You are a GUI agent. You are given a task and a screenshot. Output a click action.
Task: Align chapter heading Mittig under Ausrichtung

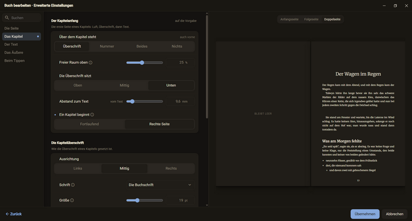tap(125, 169)
